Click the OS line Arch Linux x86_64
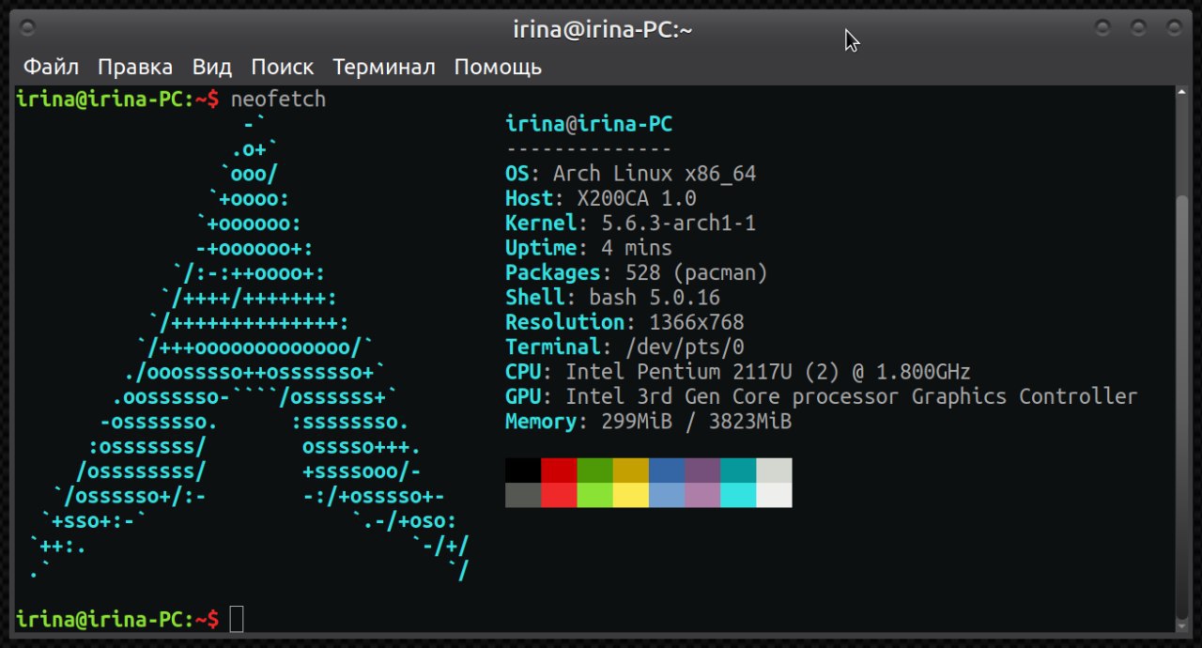1202x648 pixels. (630, 174)
